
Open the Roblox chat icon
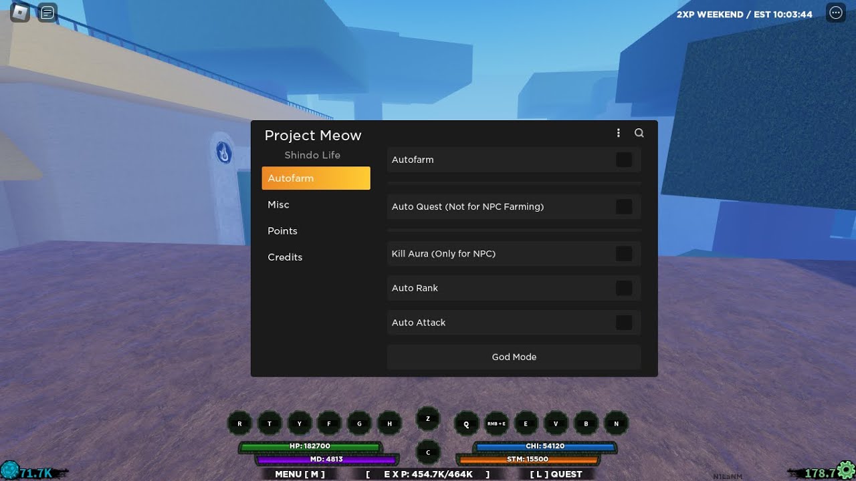[x=47, y=13]
